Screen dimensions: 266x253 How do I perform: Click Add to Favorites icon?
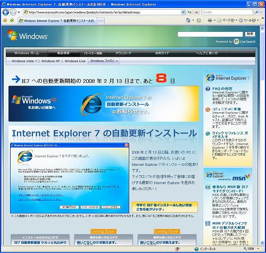(12, 20)
